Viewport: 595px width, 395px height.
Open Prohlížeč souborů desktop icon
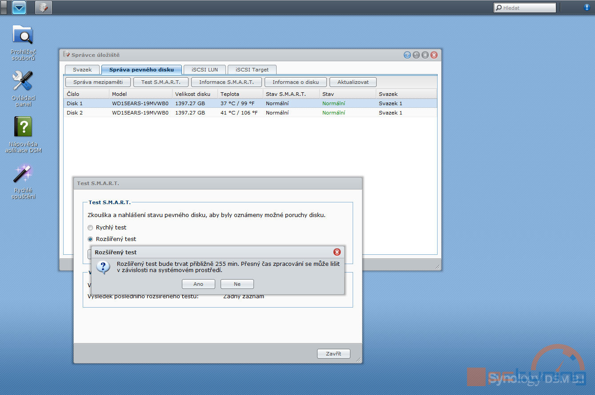click(23, 43)
